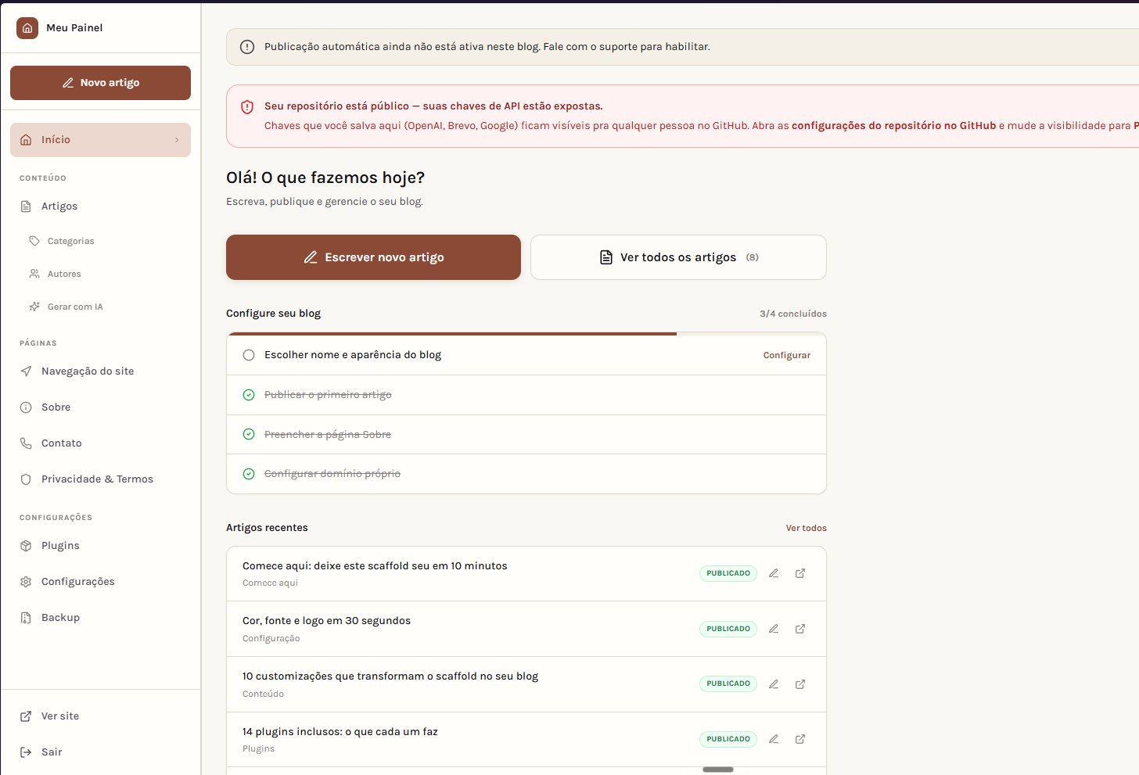The image size is (1139, 775).
Task: Click the Sair logout icon
Action: coord(26,752)
